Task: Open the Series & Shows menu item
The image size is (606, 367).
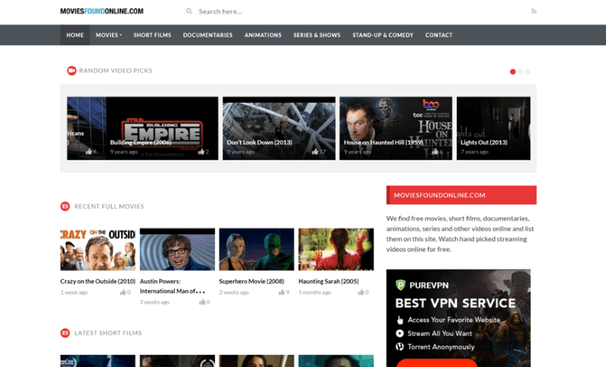Action: point(317,35)
